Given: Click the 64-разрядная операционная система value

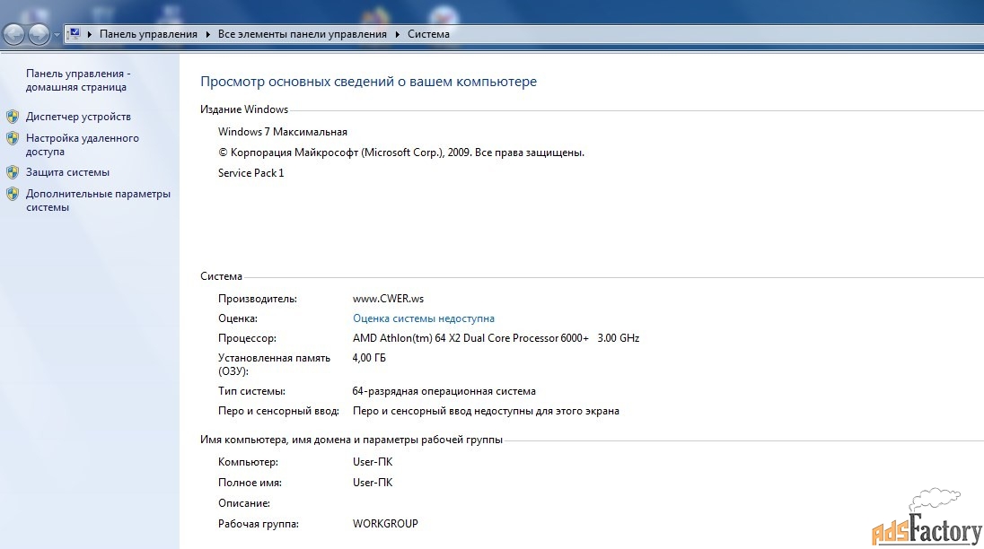Looking at the screenshot, I should [444, 391].
